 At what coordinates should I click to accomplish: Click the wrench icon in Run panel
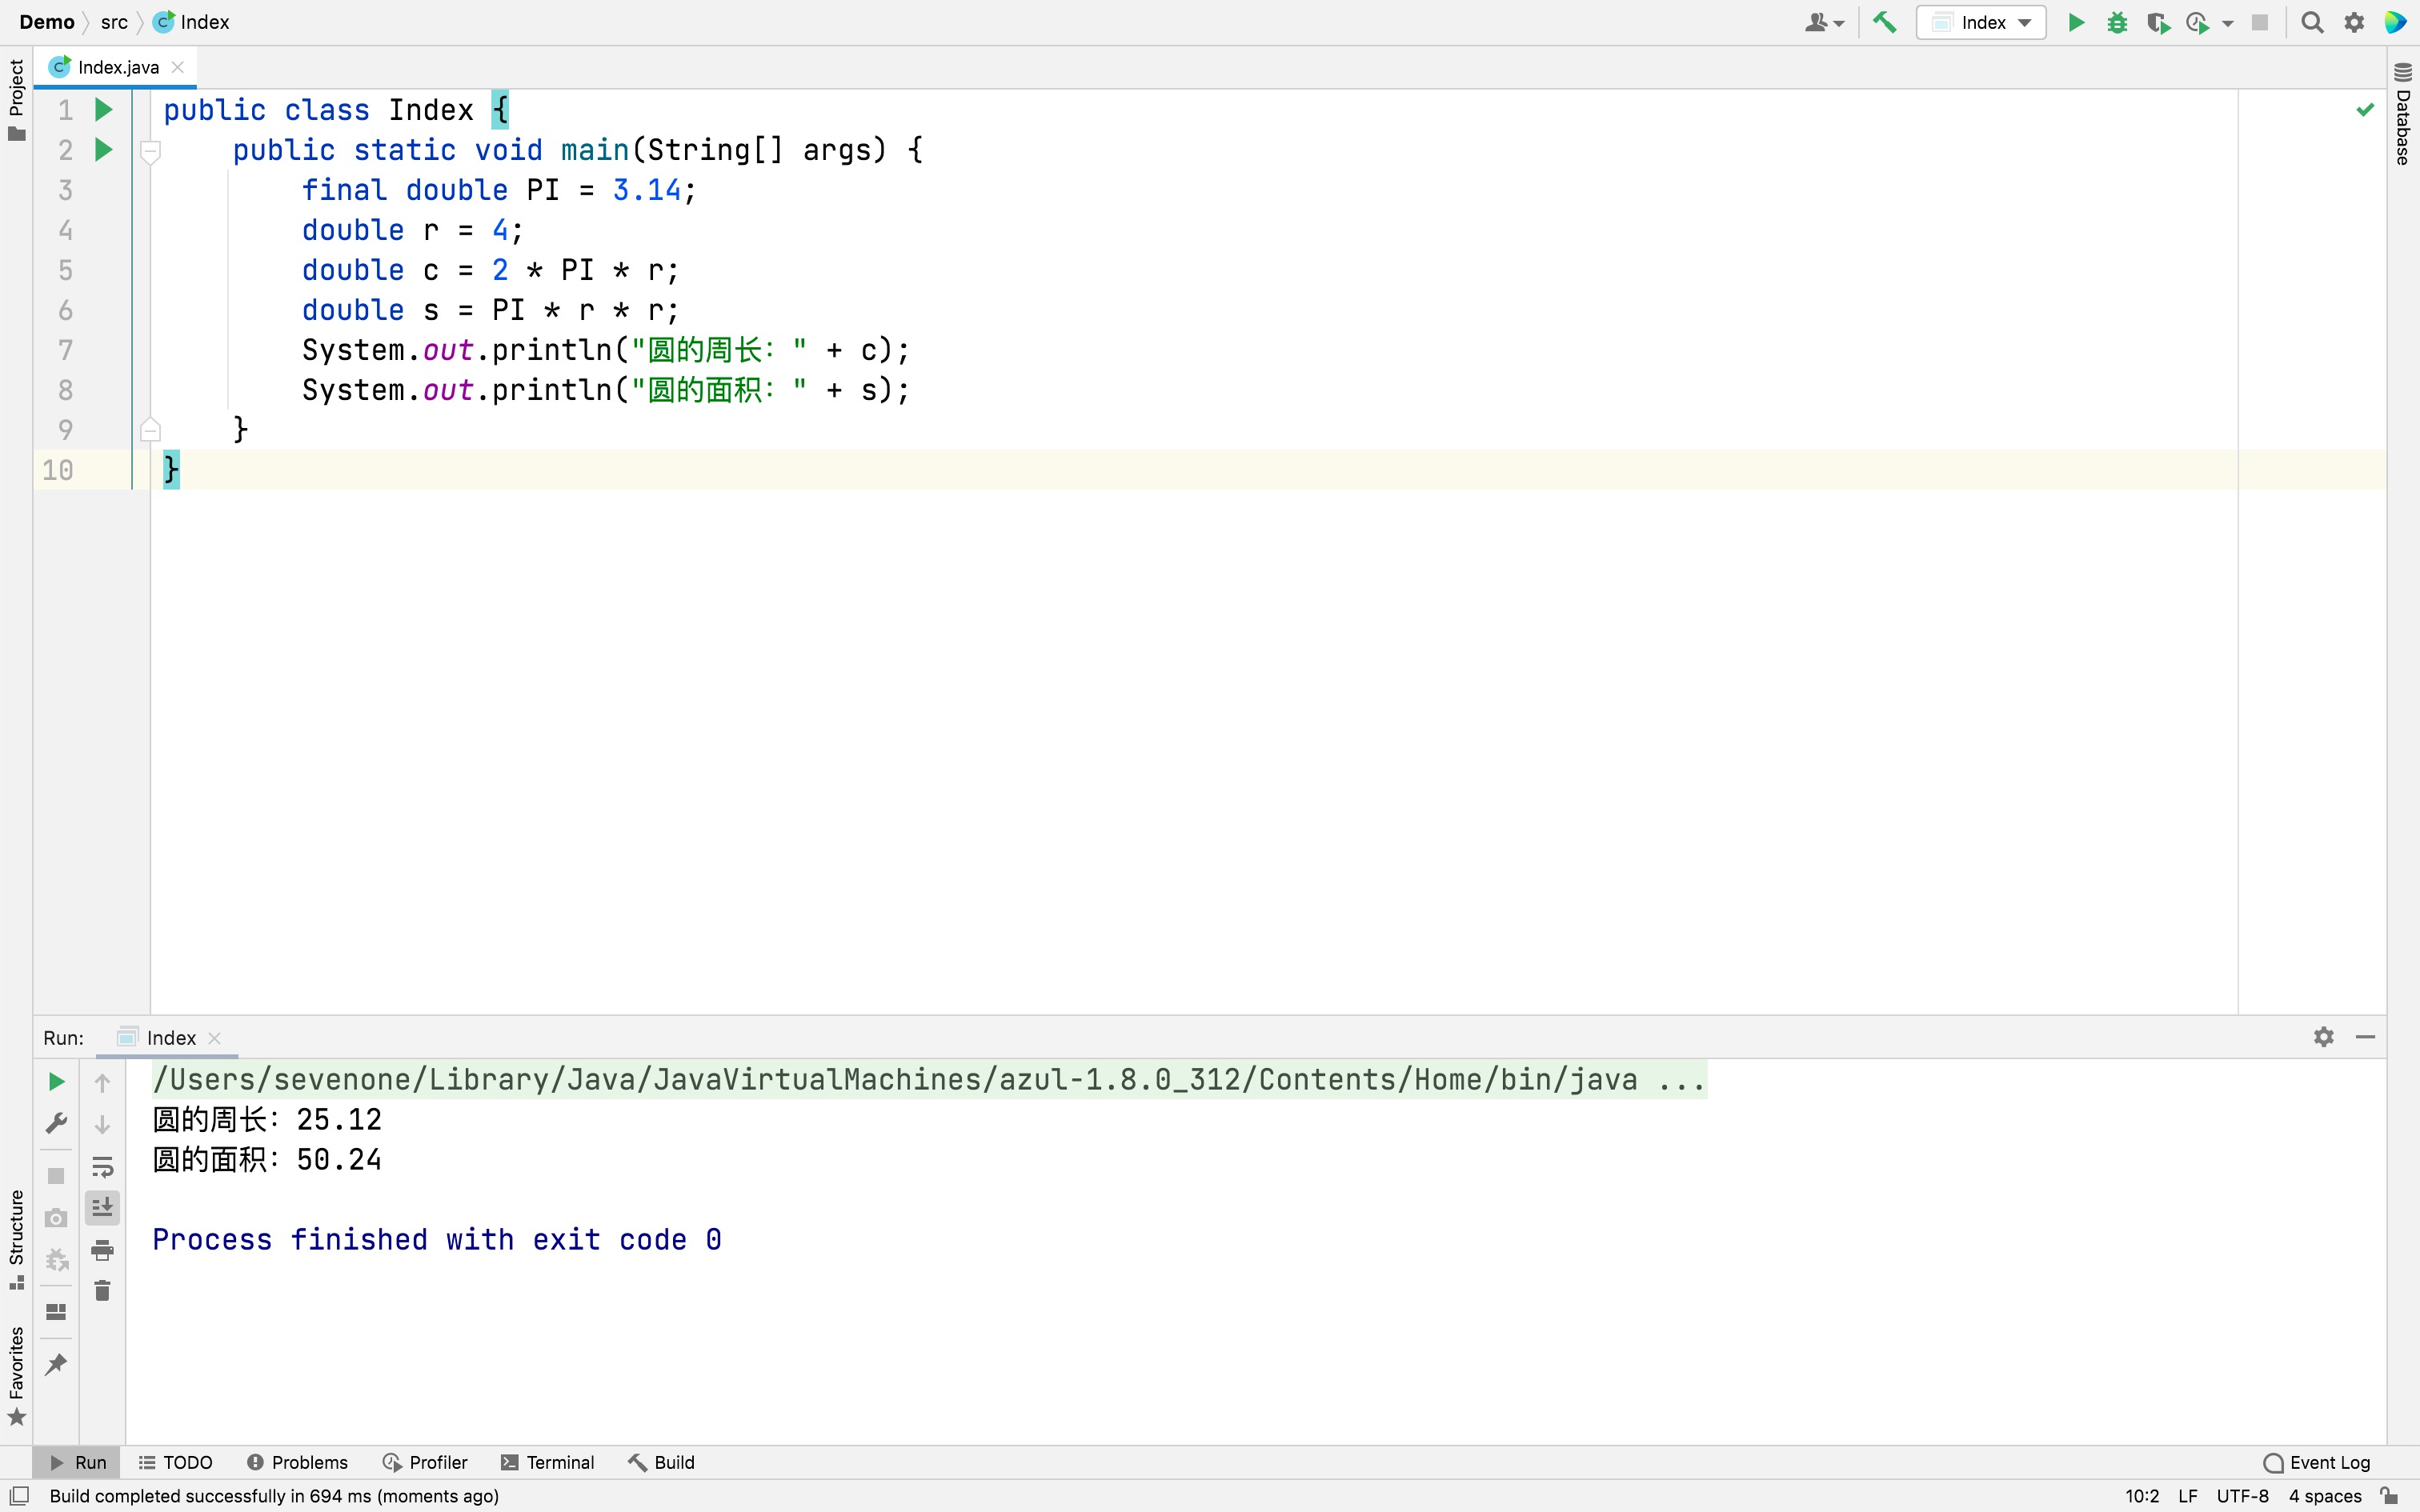pos(56,1123)
